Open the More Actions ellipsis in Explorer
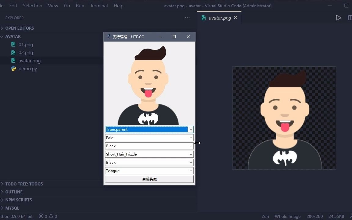The width and height of the screenshot is (352, 220). [x=187, y=18]
